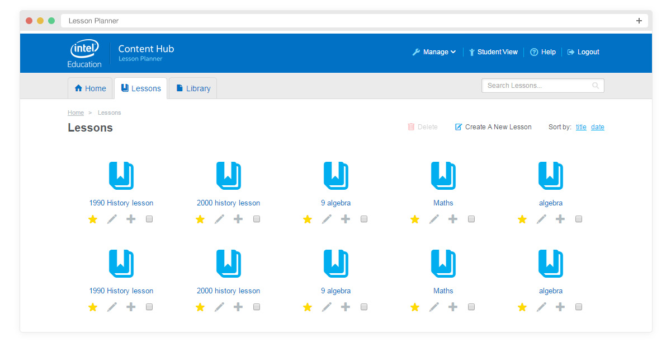Image resolution: width=671 pixels, height=351 pixels.
Task: Edit top-row algebra with pencil icon
Action: point(541,219)
